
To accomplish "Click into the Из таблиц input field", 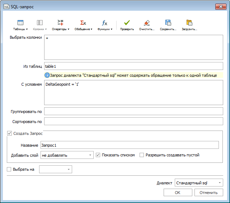I will (133, 66).
